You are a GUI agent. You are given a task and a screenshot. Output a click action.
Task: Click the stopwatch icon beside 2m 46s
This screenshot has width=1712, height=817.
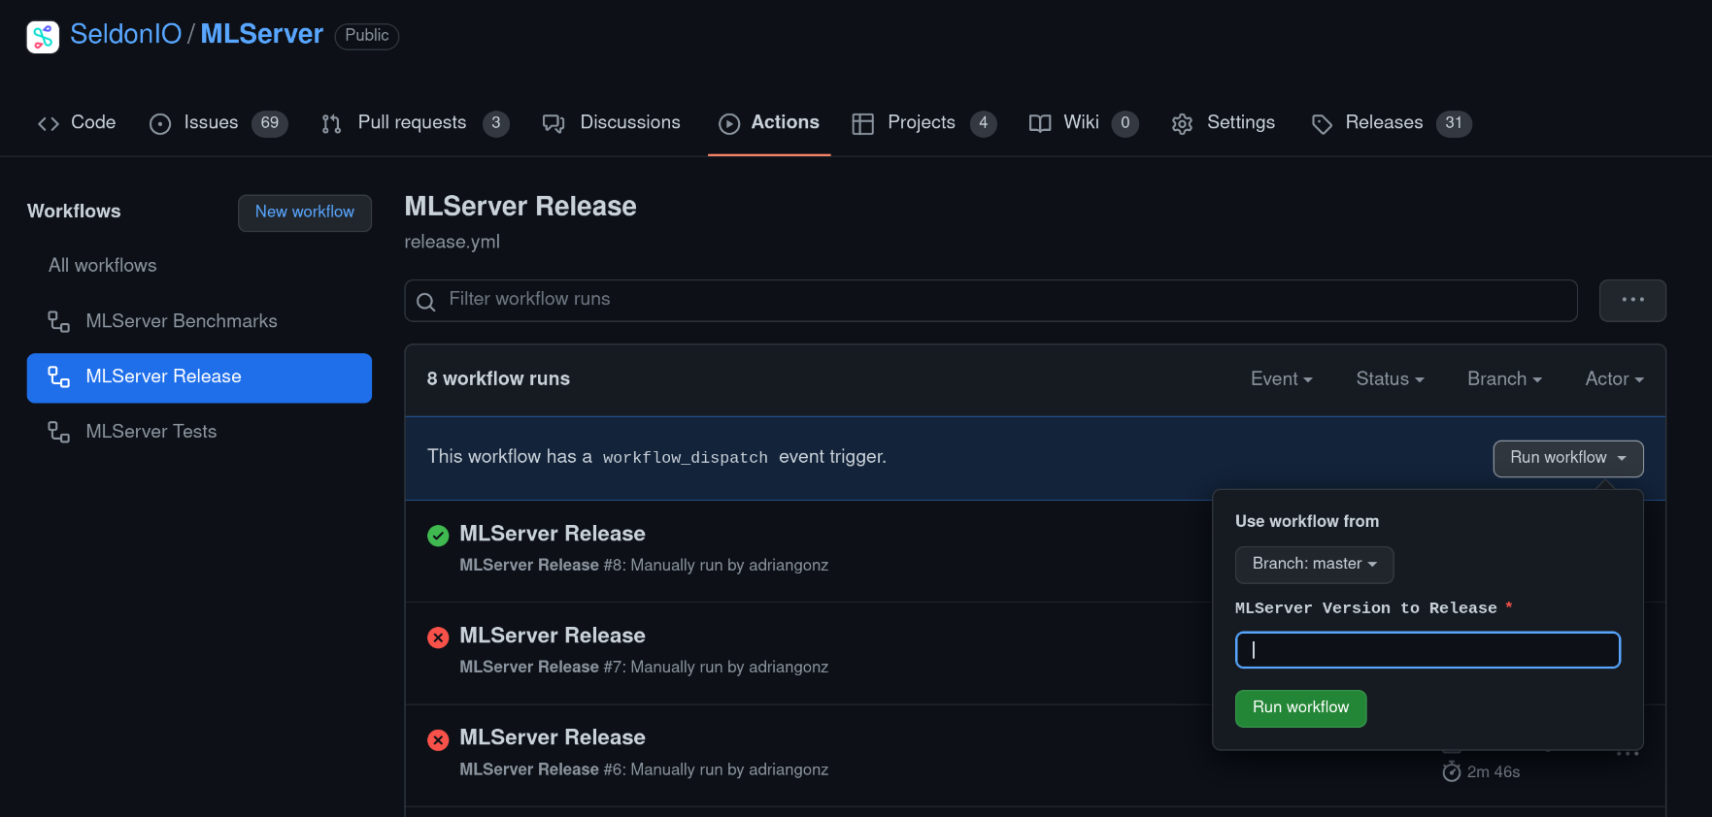click(1452, 772)
